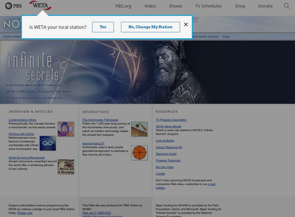The width and height of the screenshot is (295, 217).
Task: Open TV Schedules in the top navigation
Action: (x=208, y=6)
